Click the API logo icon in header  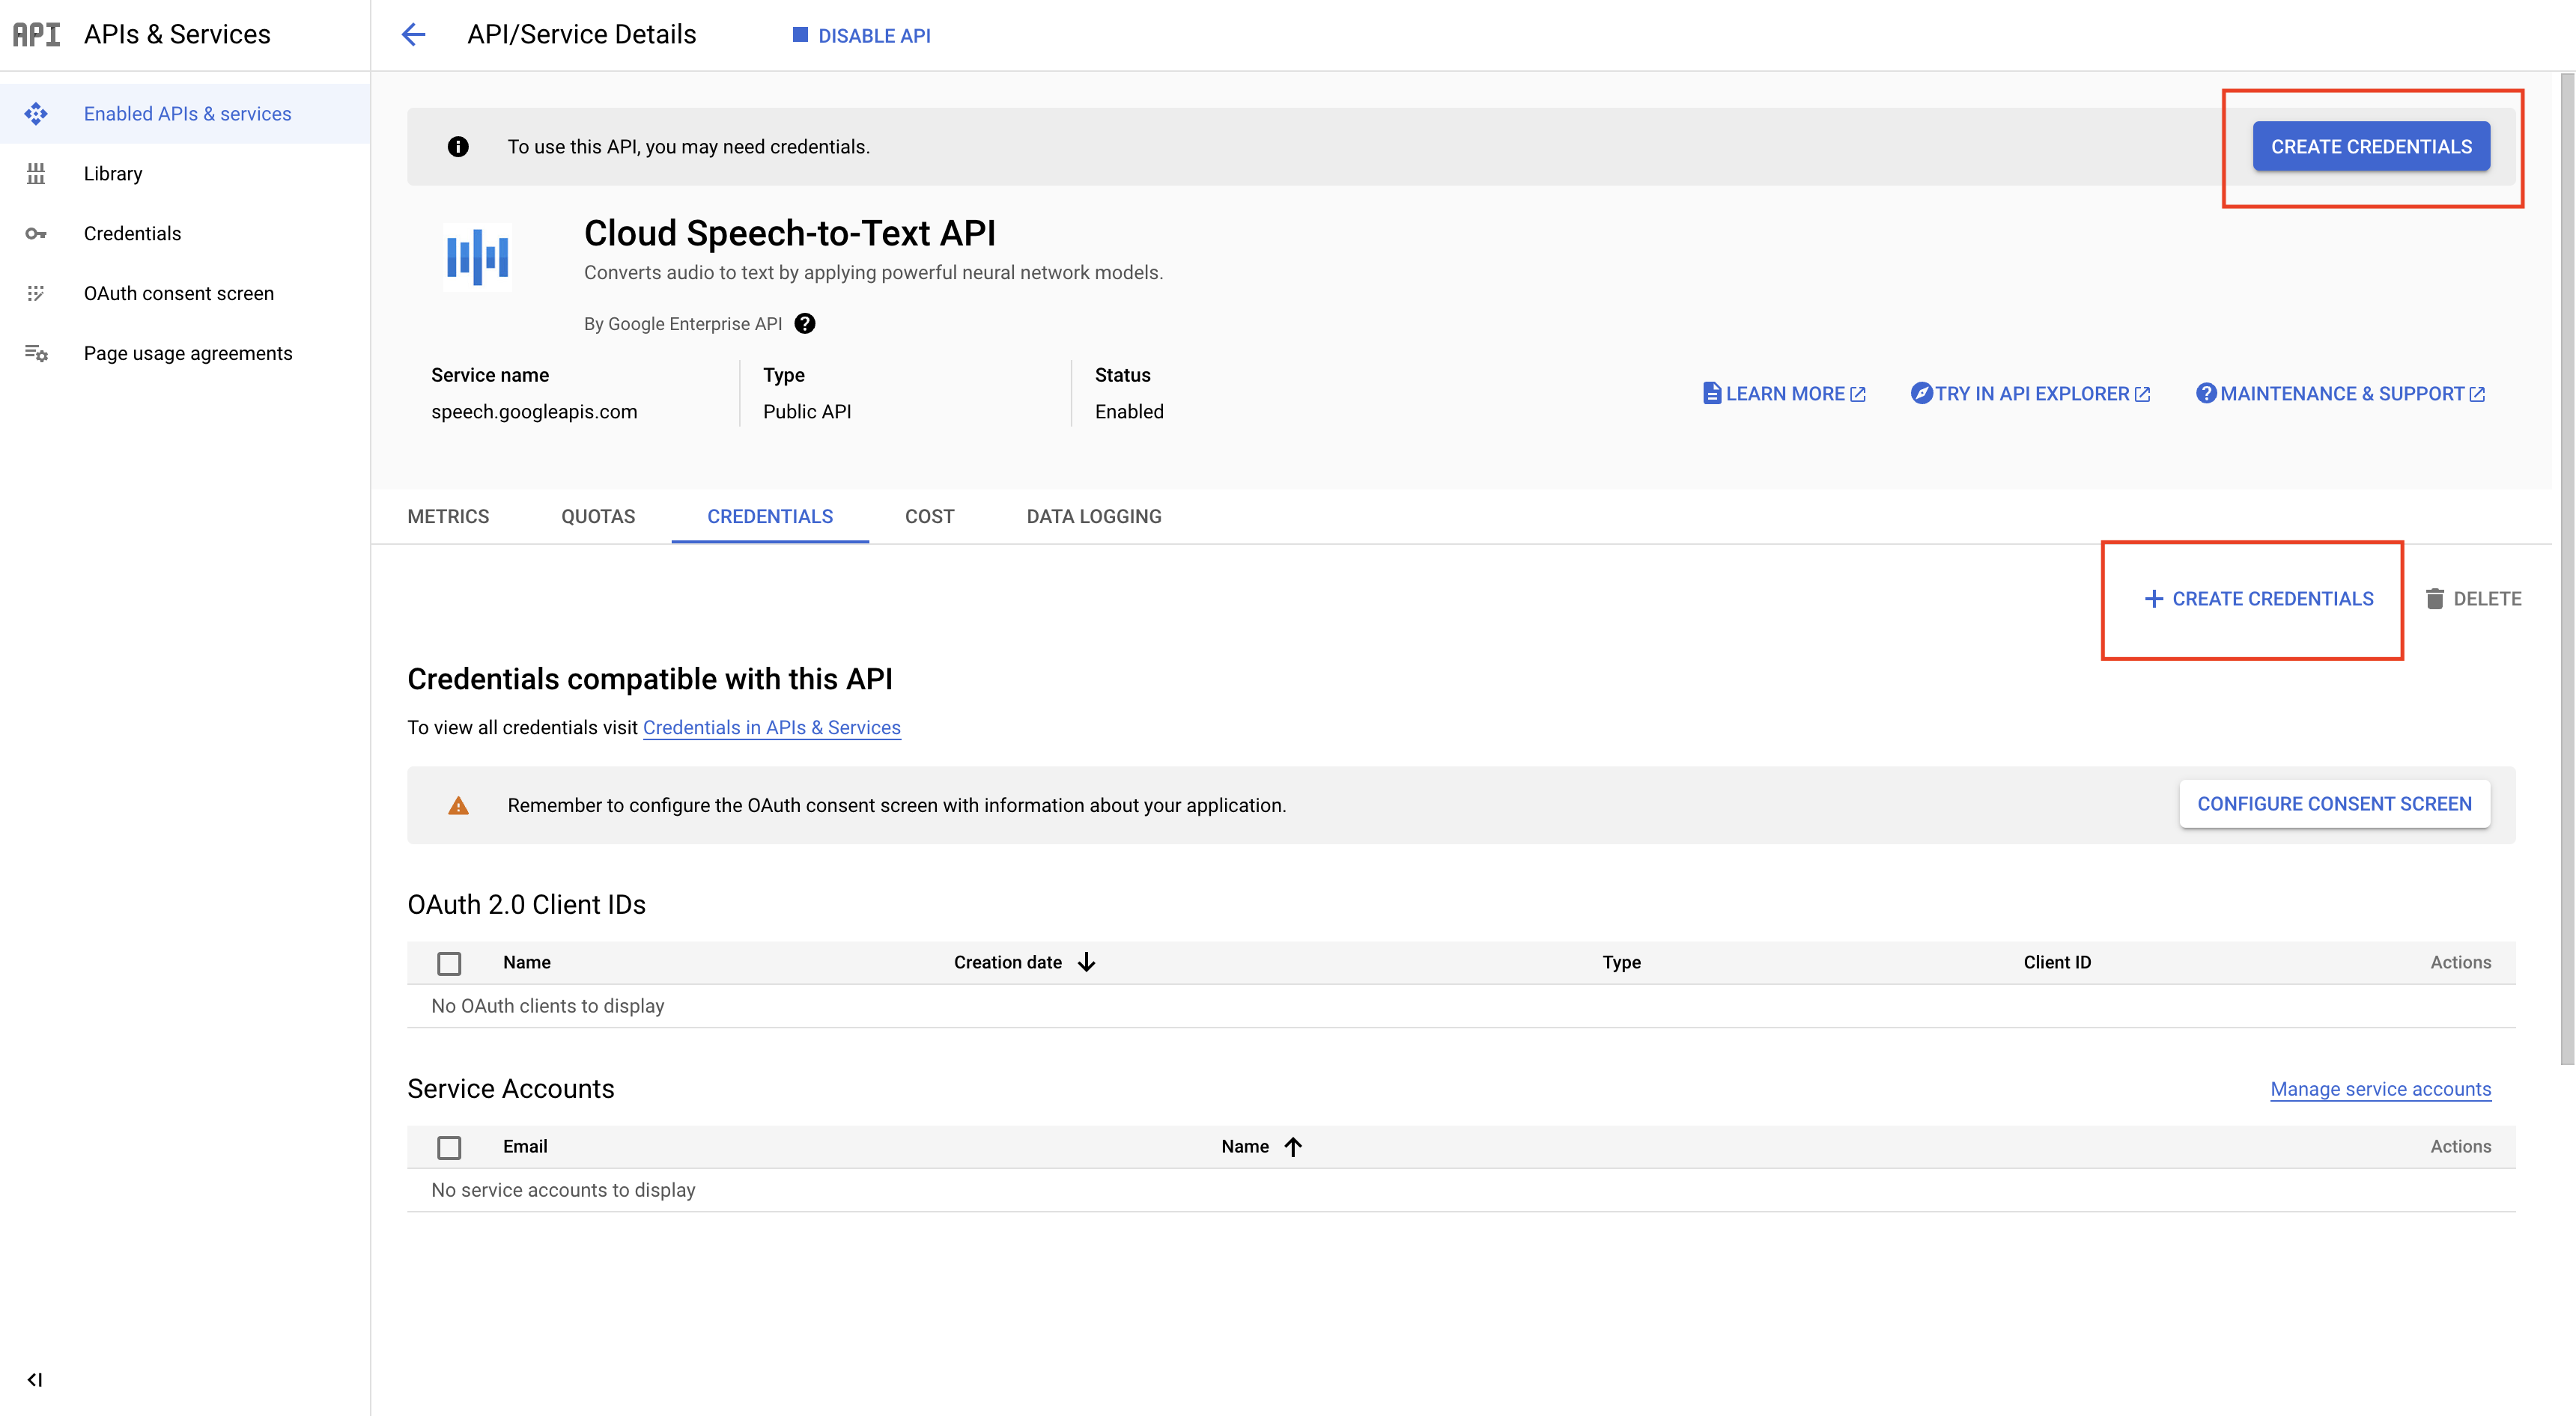36,34
